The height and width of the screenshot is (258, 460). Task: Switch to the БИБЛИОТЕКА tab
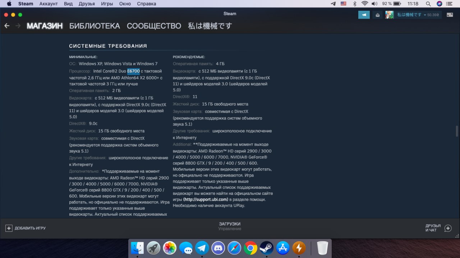[95, 26]
